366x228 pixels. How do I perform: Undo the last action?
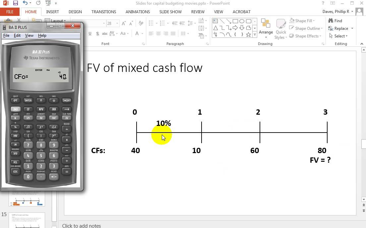point(25,3)
